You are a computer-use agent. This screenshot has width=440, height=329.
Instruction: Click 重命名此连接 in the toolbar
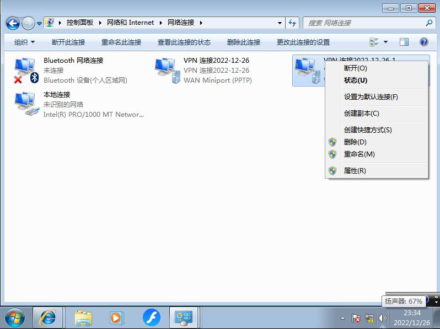tap(121, 42)
